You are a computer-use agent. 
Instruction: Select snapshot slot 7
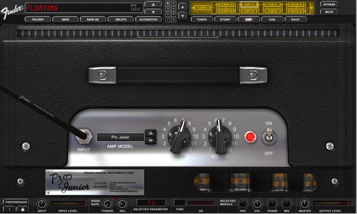pyautogui.click(x=168, y=20)
